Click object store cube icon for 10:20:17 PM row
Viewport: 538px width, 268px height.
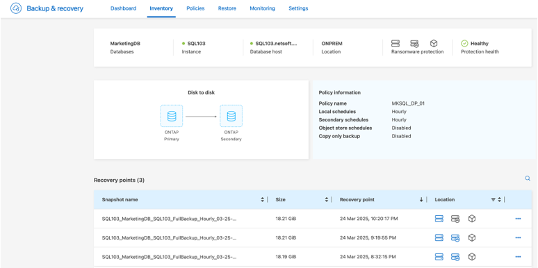click(x=472, y=219)
